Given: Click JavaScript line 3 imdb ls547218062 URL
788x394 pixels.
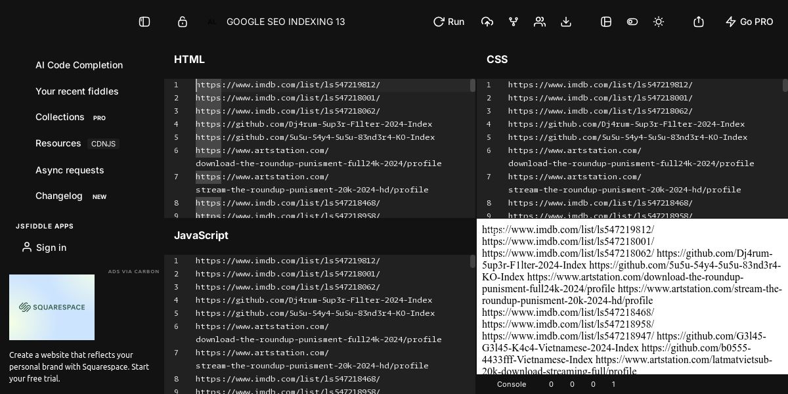Looking at the screenshot, I should click(288, 287).
